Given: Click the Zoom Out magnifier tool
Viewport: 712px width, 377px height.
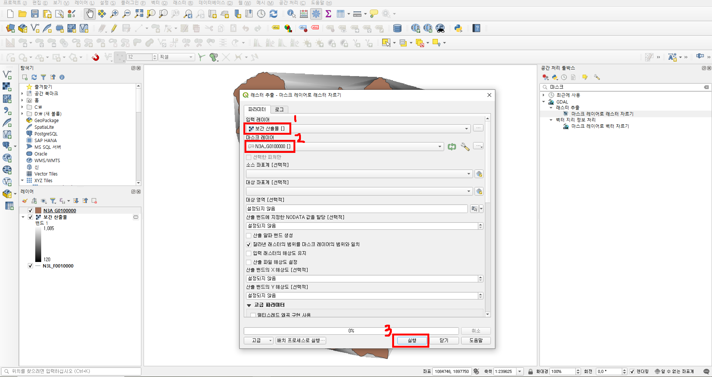Looking at the screenshot, I should (x=127, y=14).
